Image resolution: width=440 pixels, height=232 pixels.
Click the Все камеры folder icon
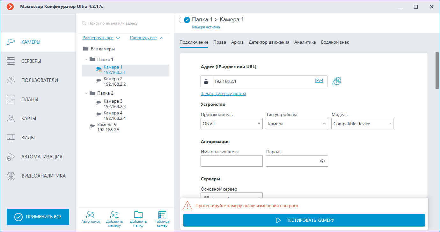[x=85, y=49]
